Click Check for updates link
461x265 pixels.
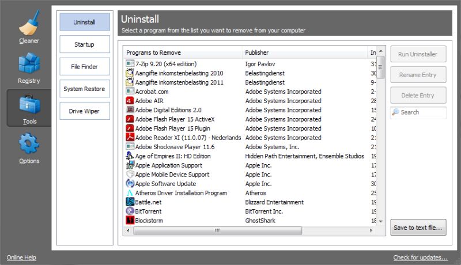[x=421, y=258]
